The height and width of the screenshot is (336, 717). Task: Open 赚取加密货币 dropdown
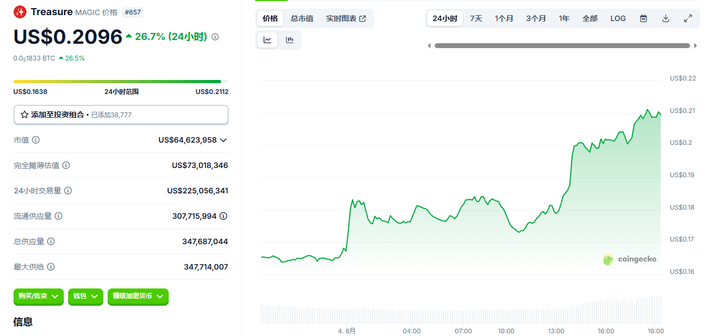pos(138,297)
